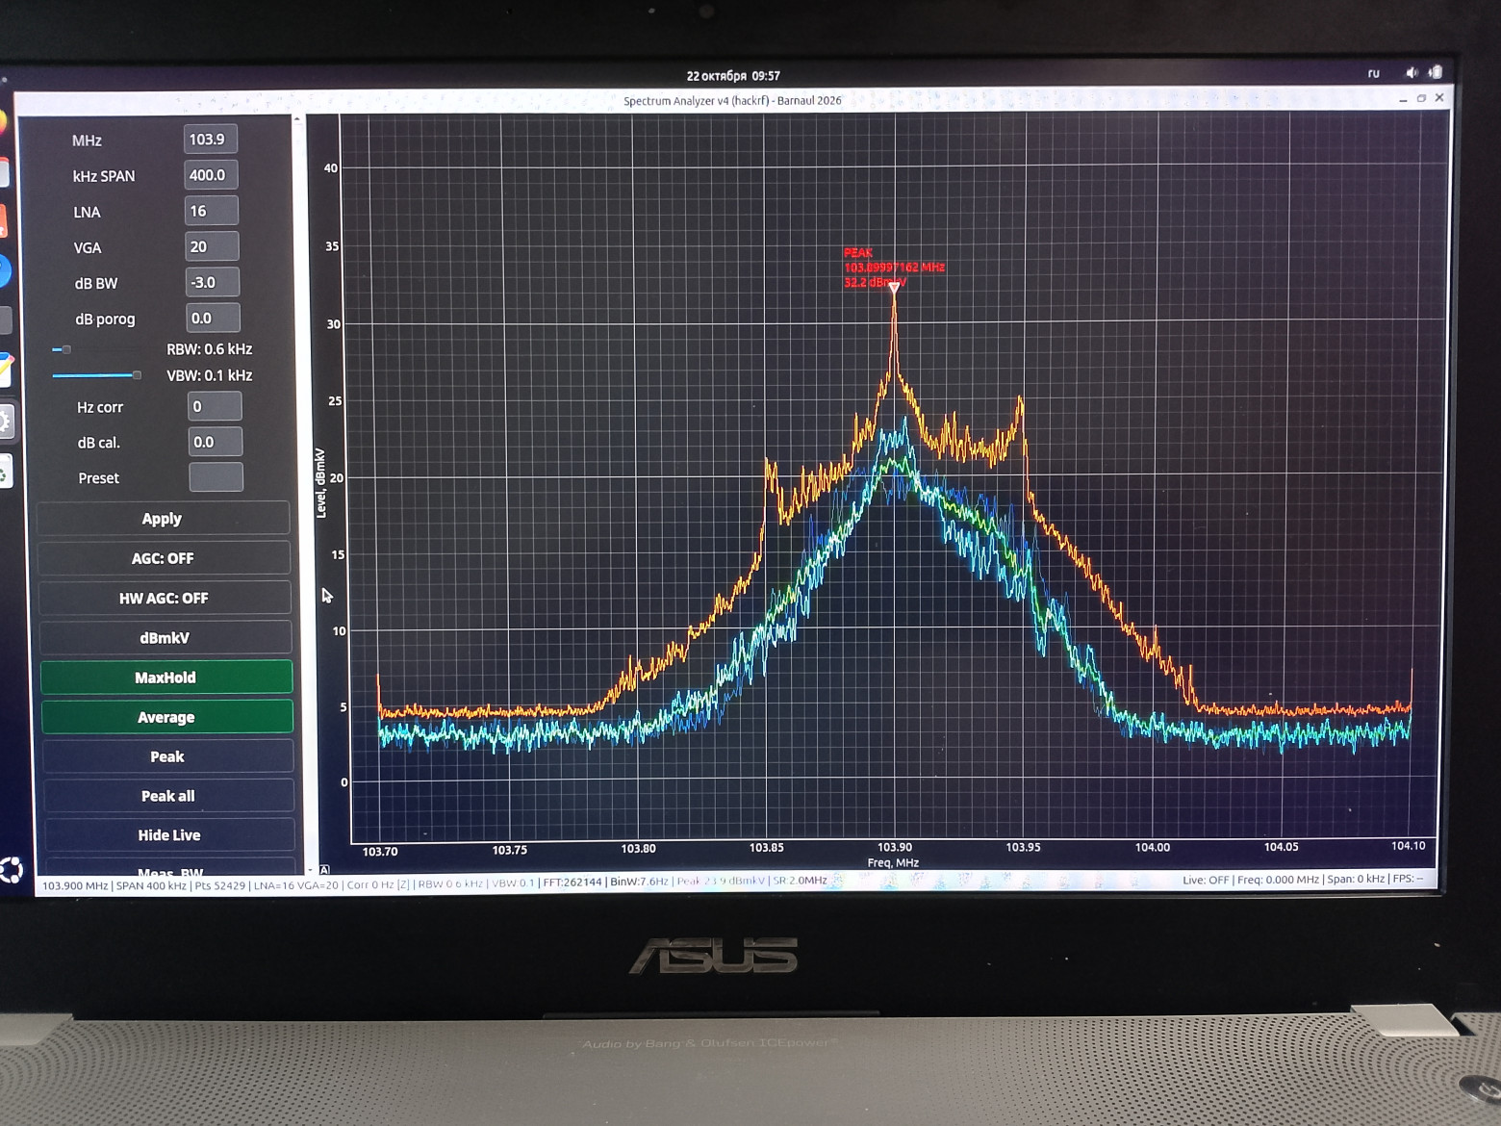This screenshot has height=1126, width=1501.
Task: Click the MHz center frequency field
Action: (x=210, y=140)
